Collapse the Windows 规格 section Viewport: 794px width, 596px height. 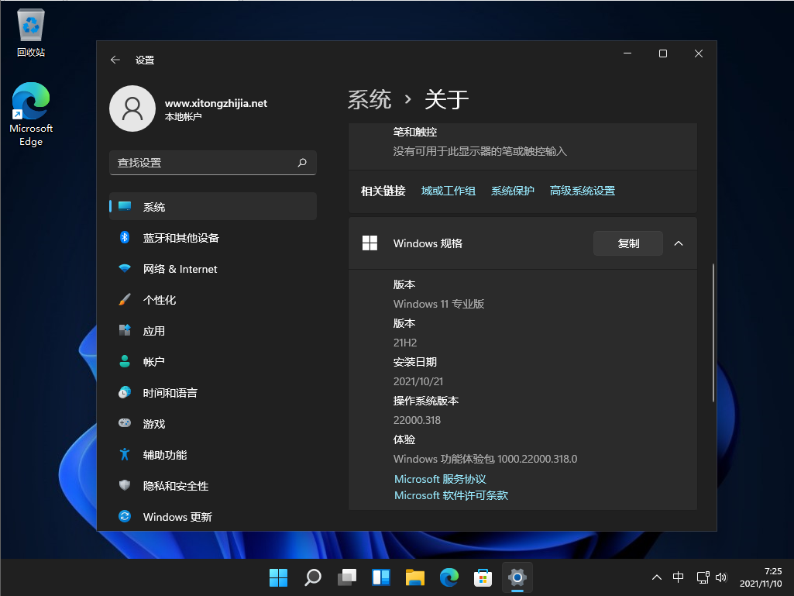pos(679,243)
